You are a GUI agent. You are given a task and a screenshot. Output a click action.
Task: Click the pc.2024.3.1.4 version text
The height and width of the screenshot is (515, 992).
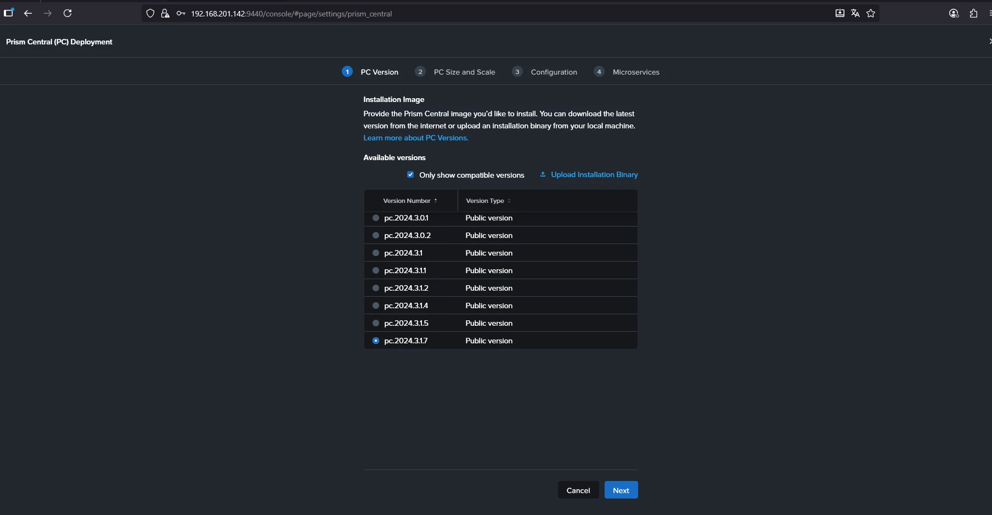(x=406, y=305)
